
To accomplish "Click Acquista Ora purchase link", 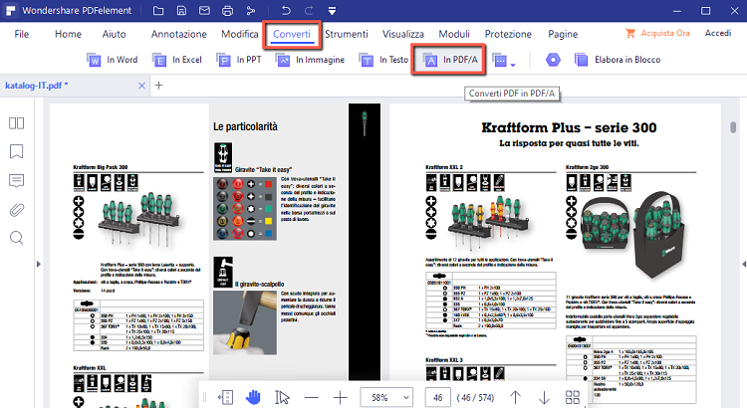I will pos(658,33).
